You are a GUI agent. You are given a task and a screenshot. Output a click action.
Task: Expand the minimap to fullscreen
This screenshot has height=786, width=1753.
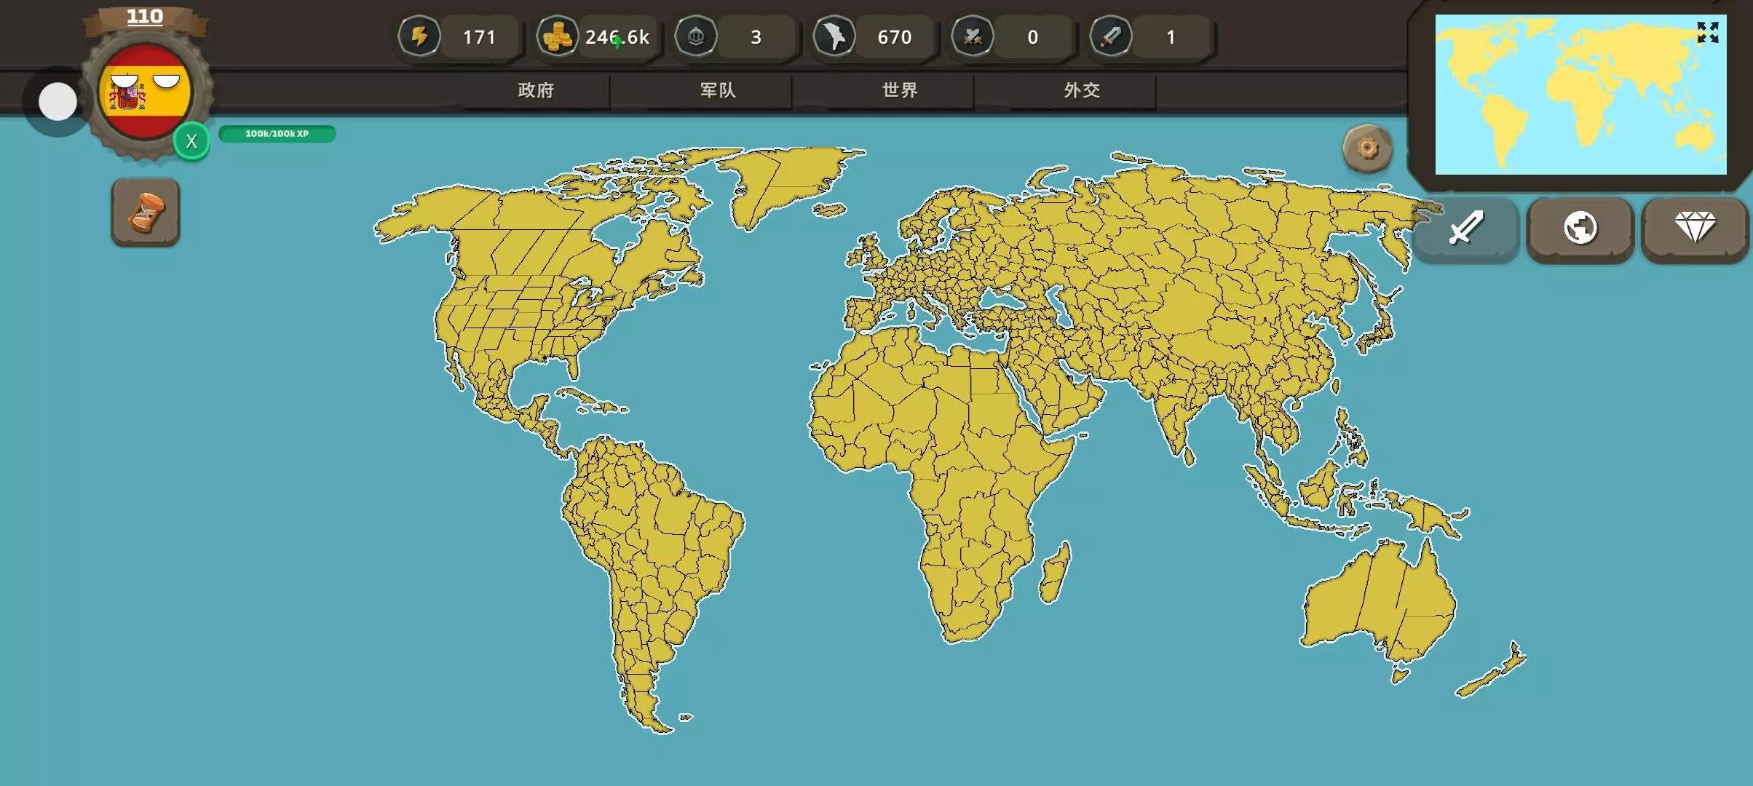tap(1707, 33)
